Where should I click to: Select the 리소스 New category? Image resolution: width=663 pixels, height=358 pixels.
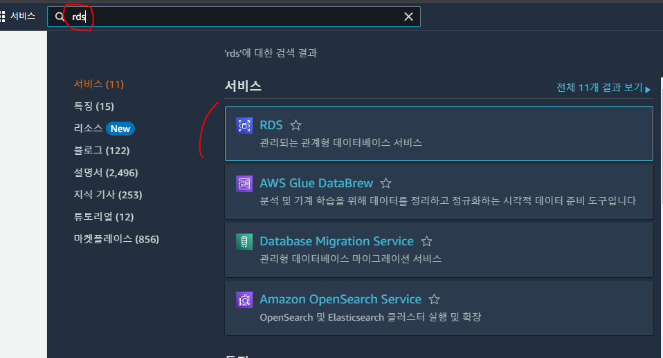click(x=104, y=129)
